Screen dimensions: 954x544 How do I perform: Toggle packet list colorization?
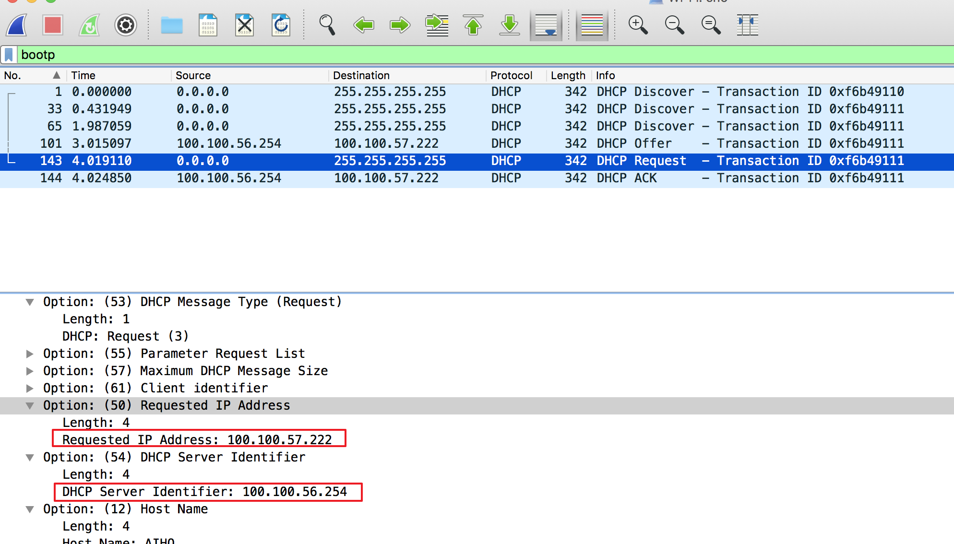pos(592,25)
